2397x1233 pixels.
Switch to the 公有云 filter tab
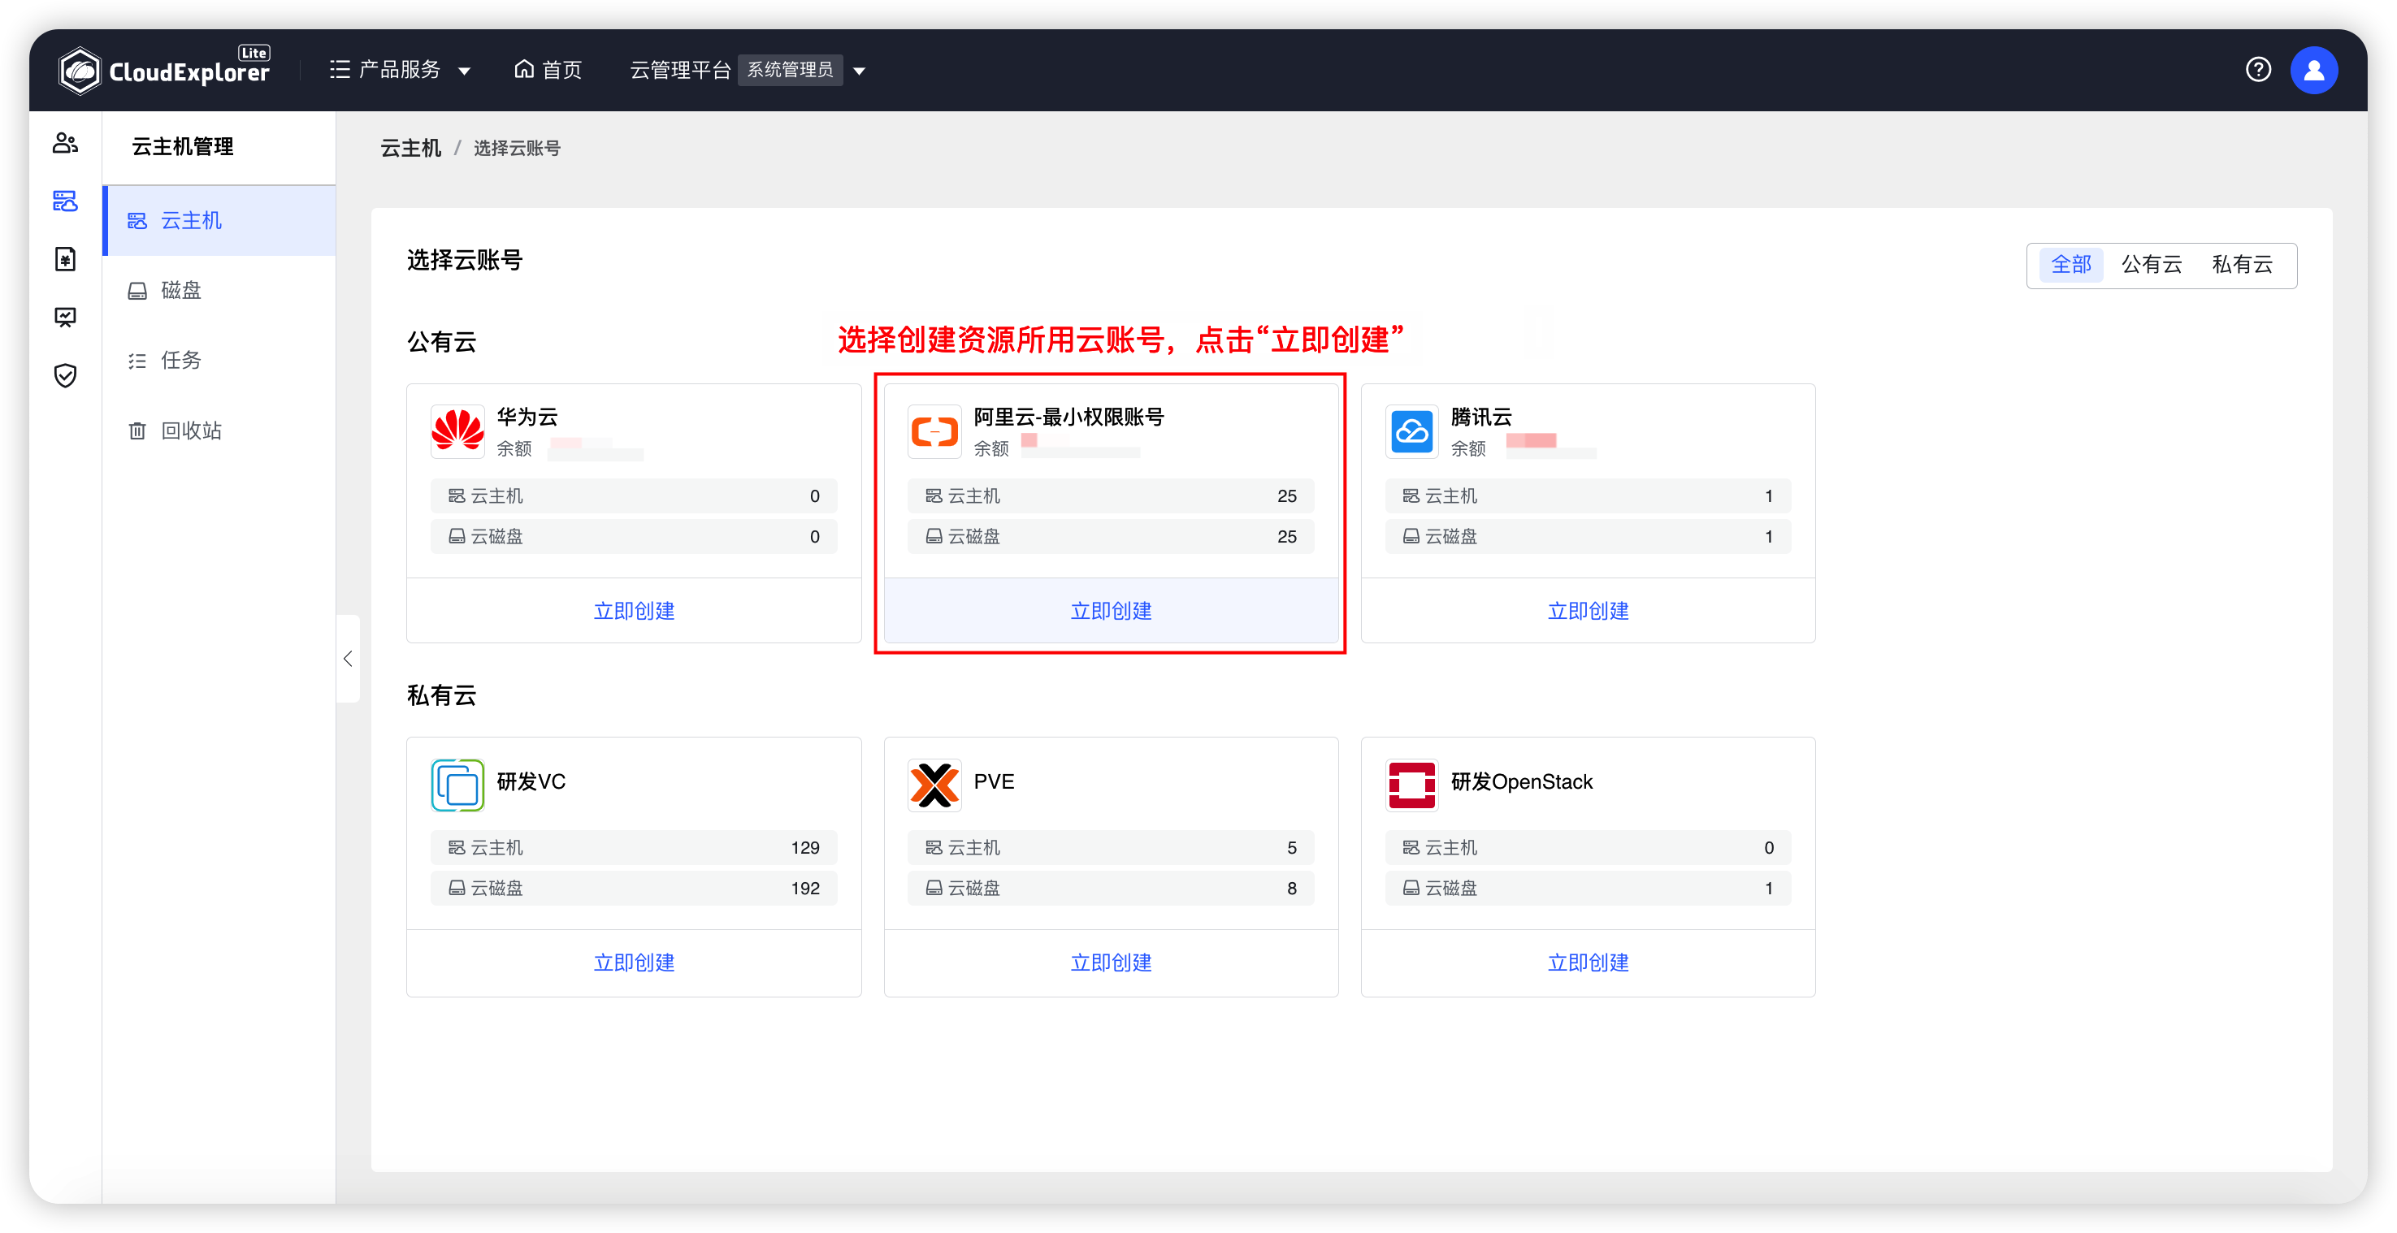(x=2152, y=264)
